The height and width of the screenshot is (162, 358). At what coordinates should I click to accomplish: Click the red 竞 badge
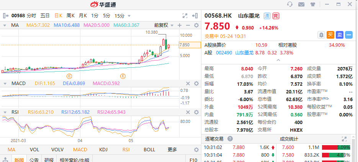point(276,16)
